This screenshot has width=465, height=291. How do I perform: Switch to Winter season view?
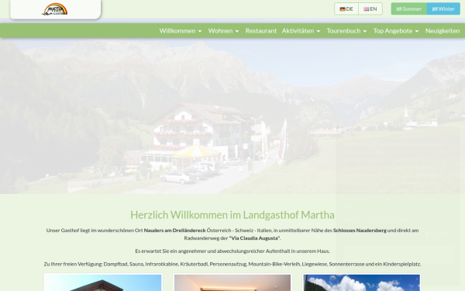443,9
